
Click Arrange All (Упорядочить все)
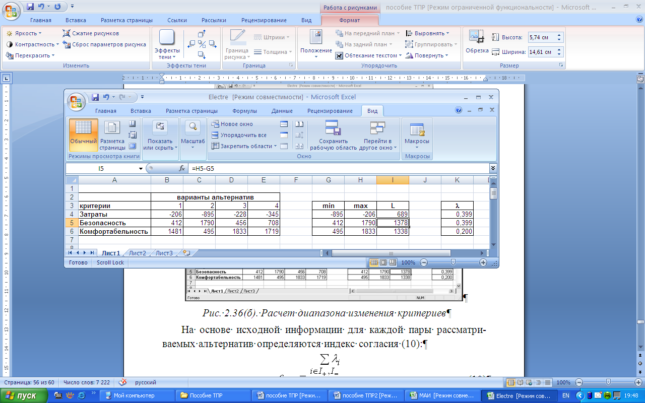click(239, 135)
